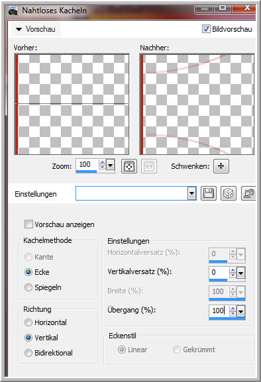Open the Vertikalversatz slider dropdown

[x=241, y=273]
